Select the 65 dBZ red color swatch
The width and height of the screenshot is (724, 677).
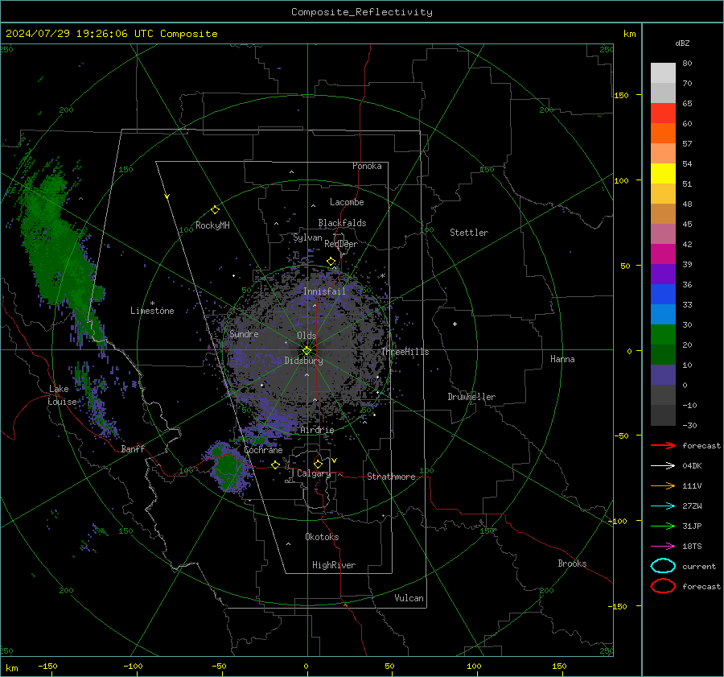(x=663, y=114)
